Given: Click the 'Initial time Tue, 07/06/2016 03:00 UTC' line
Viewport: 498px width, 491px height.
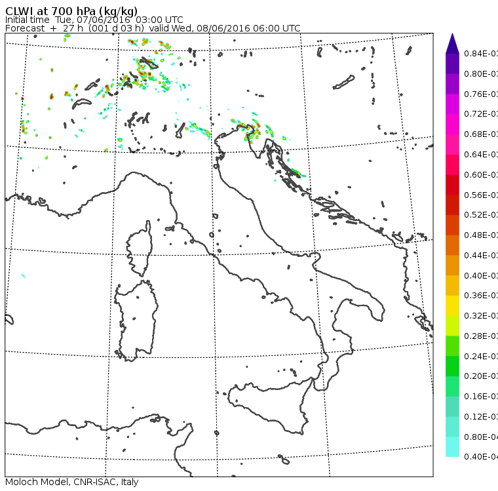Looking at the screenshot, I should [x=94, y=20].
